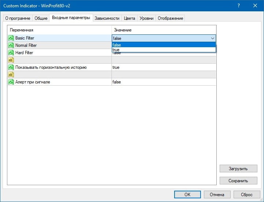Image resolution: width=264 pixels, height=202 pixels.
Task: Click icon beside Показывать горизонтальную историю
Action: 11,67
